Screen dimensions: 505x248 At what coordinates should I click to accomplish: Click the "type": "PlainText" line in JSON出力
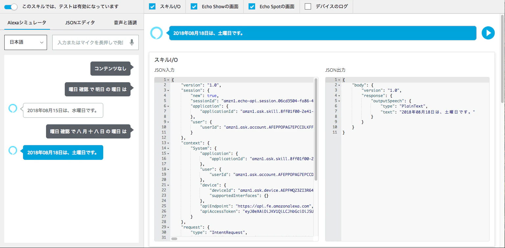pos(404,106)
